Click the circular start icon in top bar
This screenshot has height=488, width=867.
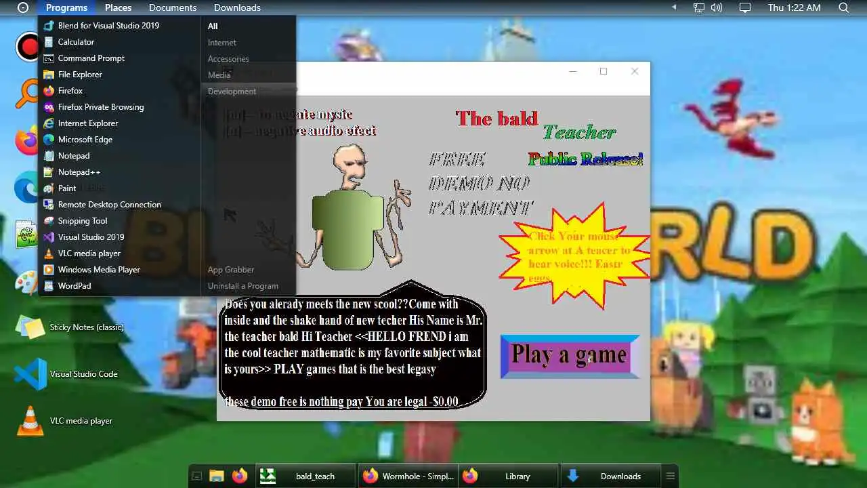tap(23, 7)
